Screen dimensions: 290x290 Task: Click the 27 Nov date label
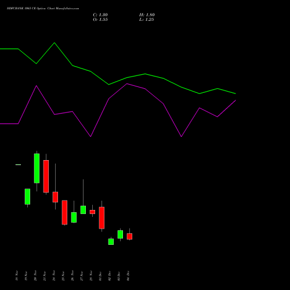point(82,275)
